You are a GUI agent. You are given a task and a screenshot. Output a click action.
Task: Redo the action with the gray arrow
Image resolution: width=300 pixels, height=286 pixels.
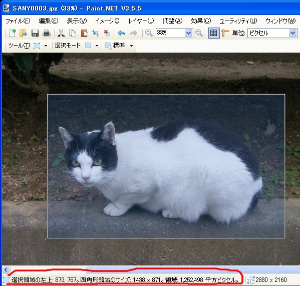point(133,33)
